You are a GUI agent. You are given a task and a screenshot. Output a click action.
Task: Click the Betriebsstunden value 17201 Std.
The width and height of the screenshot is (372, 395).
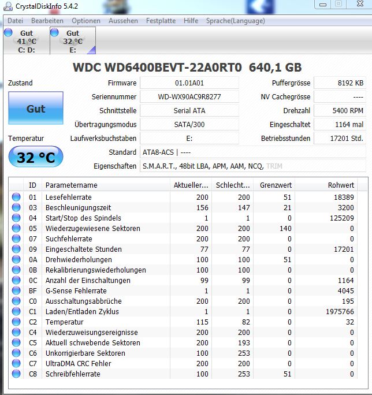(x=340, y=138)
